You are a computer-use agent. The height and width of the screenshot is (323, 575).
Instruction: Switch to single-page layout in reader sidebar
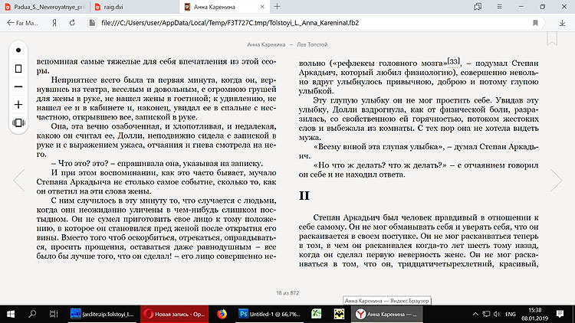18,68
